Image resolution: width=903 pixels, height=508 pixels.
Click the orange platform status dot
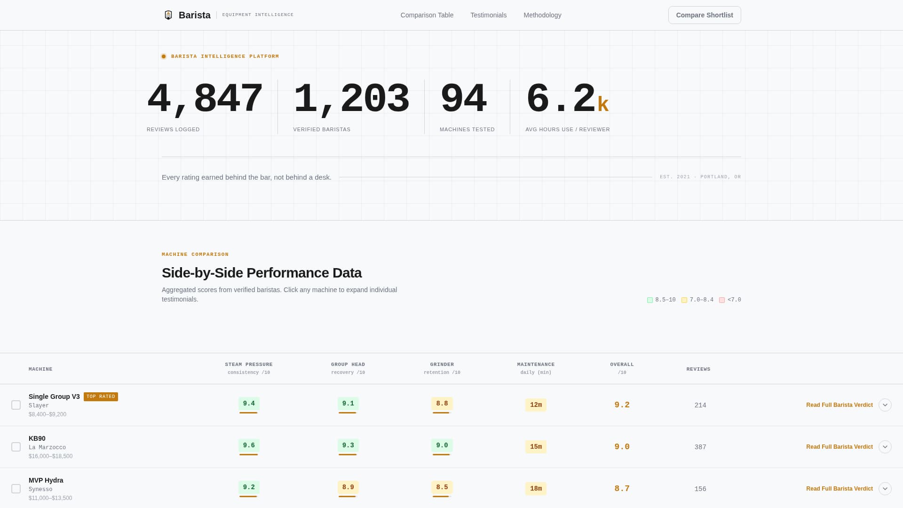[164, 56]
